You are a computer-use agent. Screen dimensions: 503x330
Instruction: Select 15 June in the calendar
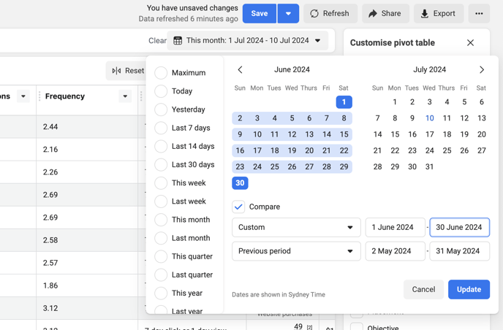coord(344,134)
